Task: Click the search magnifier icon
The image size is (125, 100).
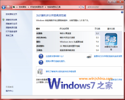Action: [x=122, y=7]
